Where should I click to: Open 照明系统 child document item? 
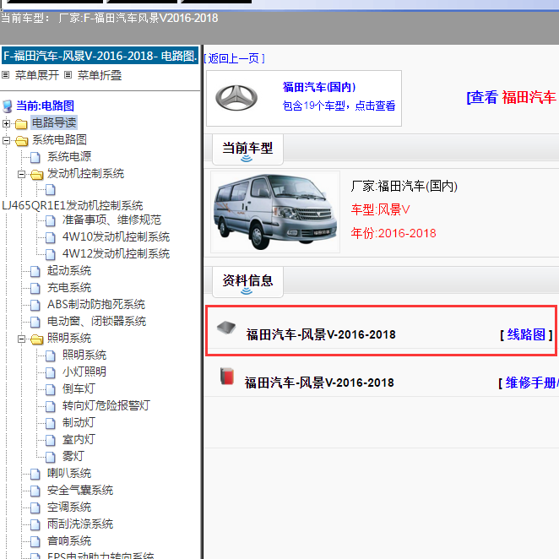pos(84,355)
